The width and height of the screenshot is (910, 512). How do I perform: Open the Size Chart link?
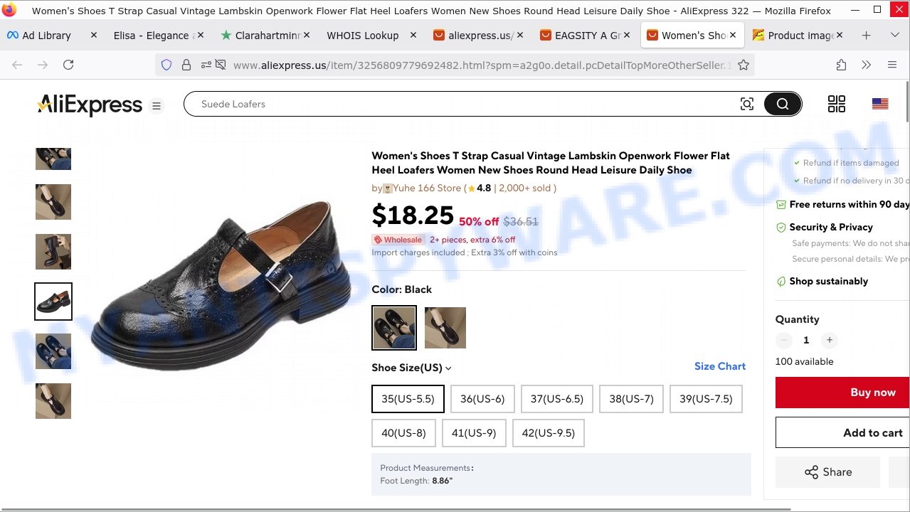tap(719, 366)
